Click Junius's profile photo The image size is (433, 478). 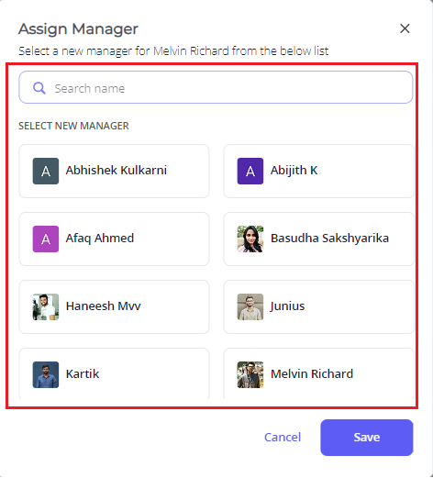pyautogui.click(x=250, y=306)
